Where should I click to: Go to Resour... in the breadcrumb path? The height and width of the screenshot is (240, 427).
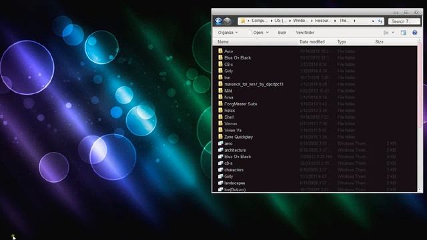(x=323, y=21)
